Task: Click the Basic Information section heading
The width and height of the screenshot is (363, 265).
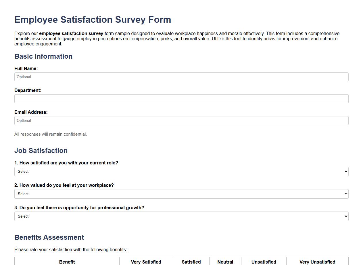Action: [x=43, y=56]
